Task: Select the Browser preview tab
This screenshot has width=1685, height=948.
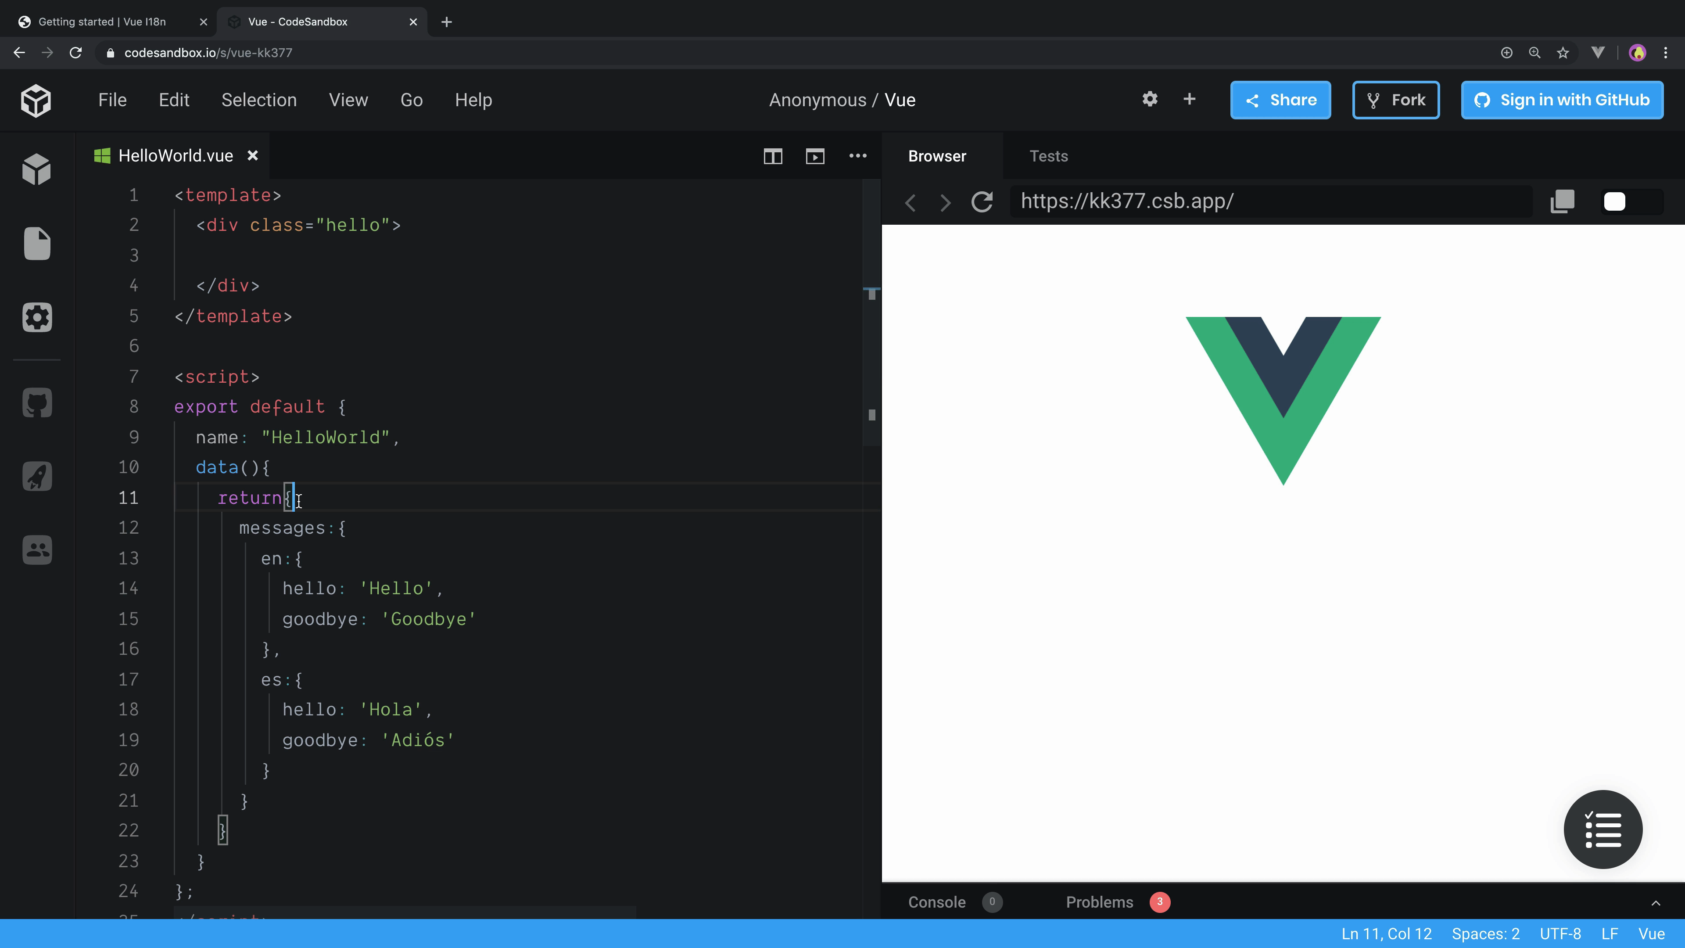Action: coord(937,156)
